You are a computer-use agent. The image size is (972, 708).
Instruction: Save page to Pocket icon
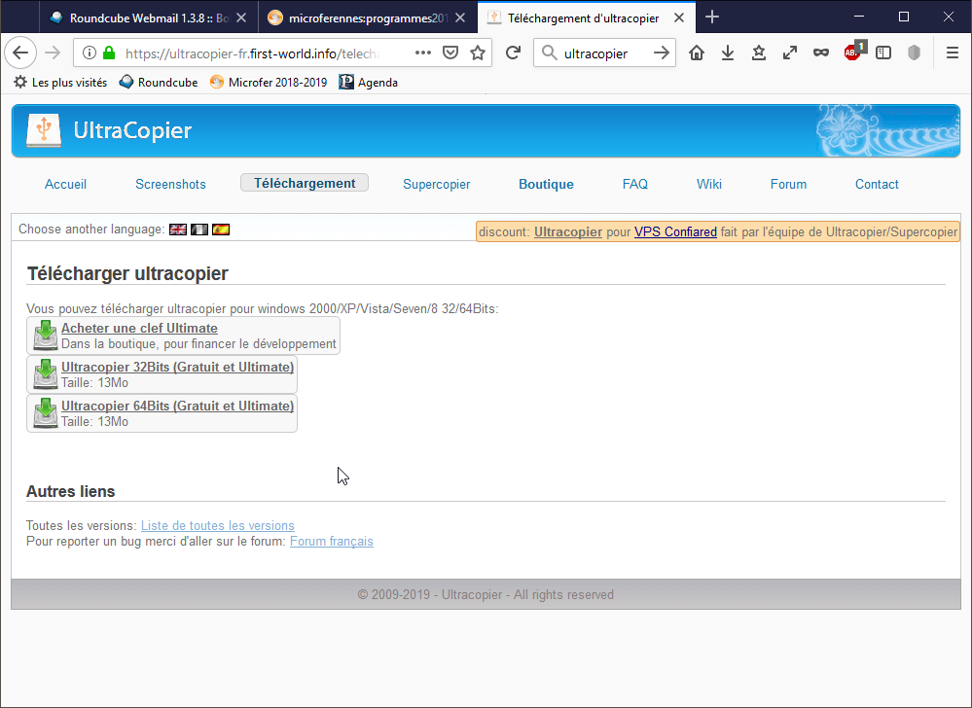tap(450, 53)
